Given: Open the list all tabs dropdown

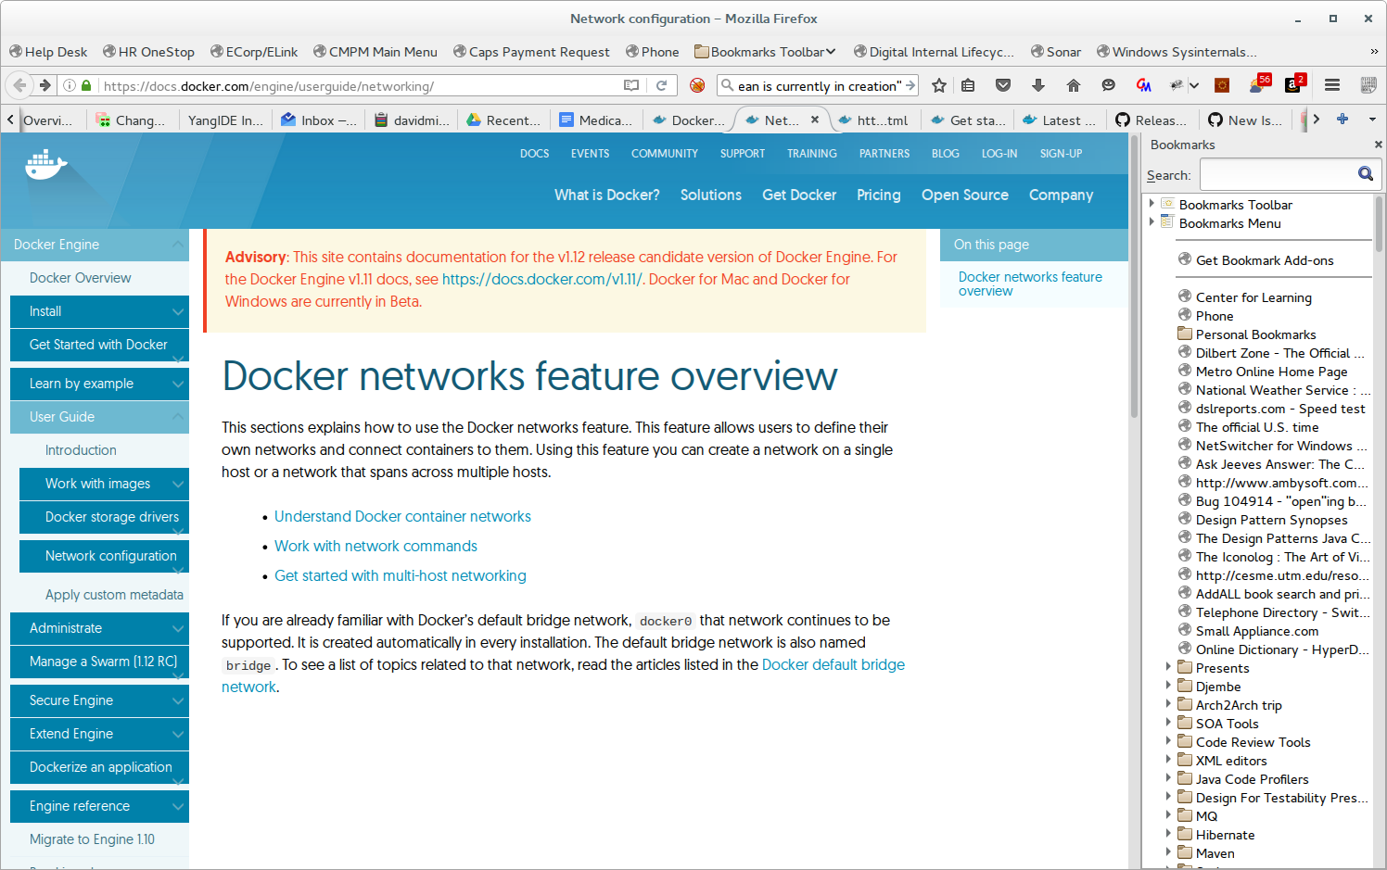Looking at the screenshot, I should pos(1372,119).
